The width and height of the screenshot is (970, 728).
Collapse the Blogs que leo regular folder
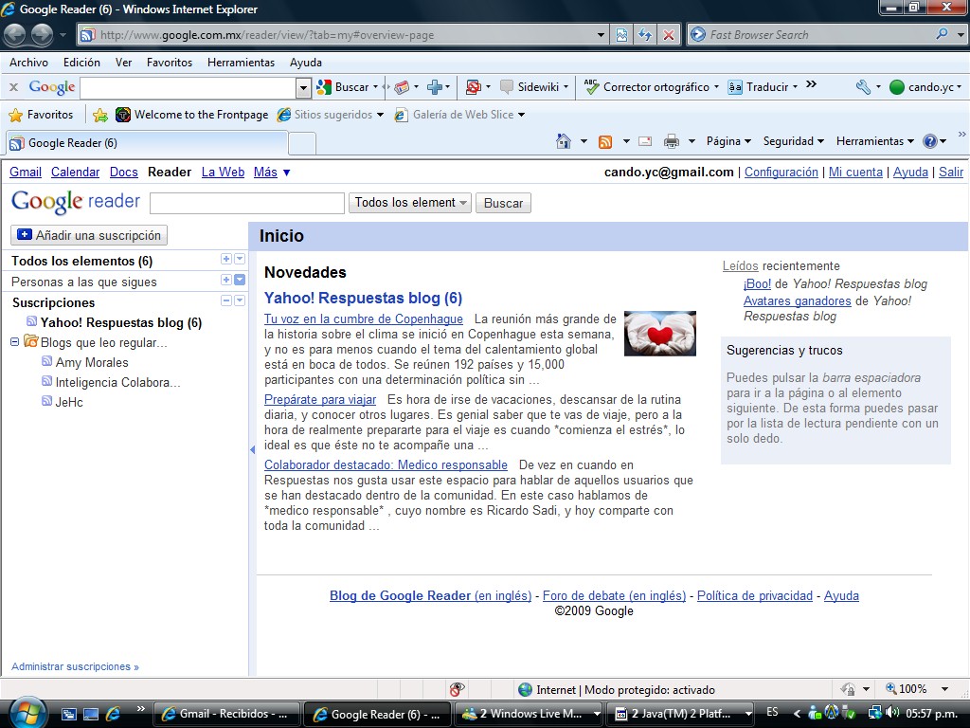(x=15, y=342)
